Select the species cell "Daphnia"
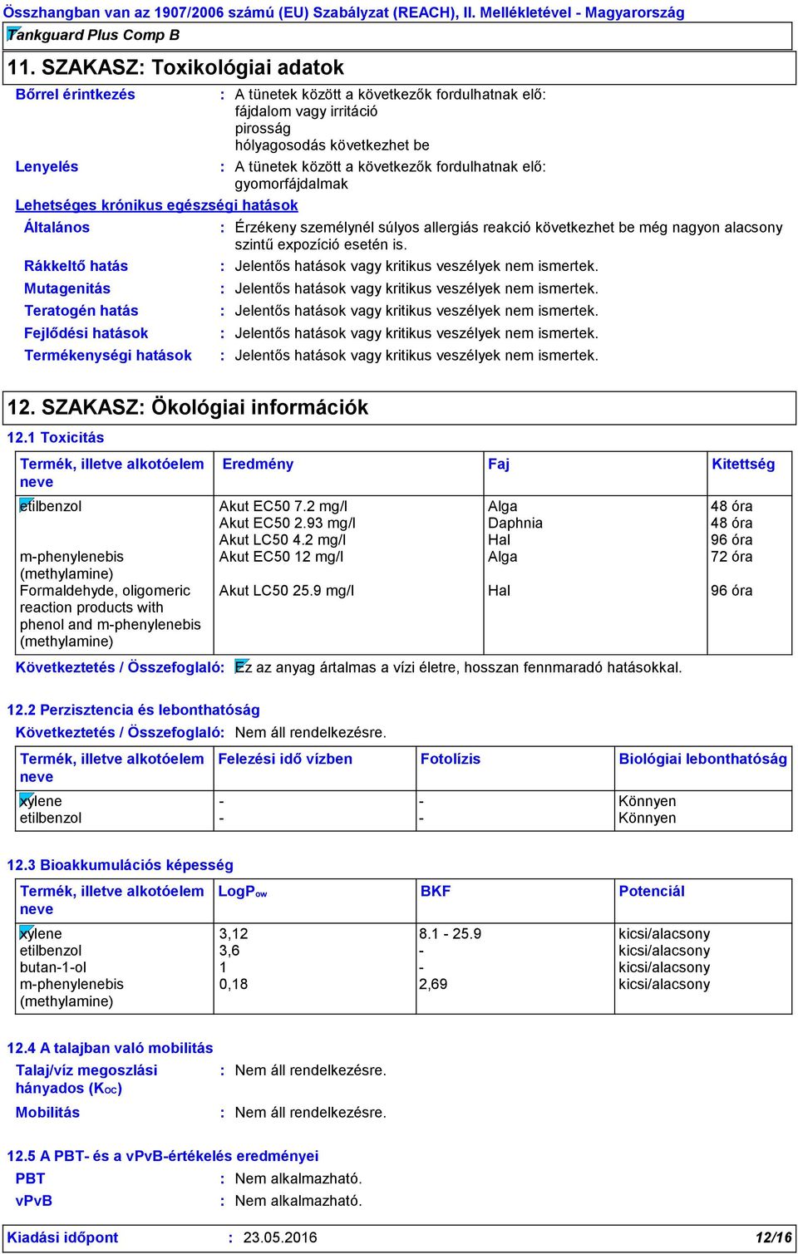The image size is (798, 1254). click(515, 524)
